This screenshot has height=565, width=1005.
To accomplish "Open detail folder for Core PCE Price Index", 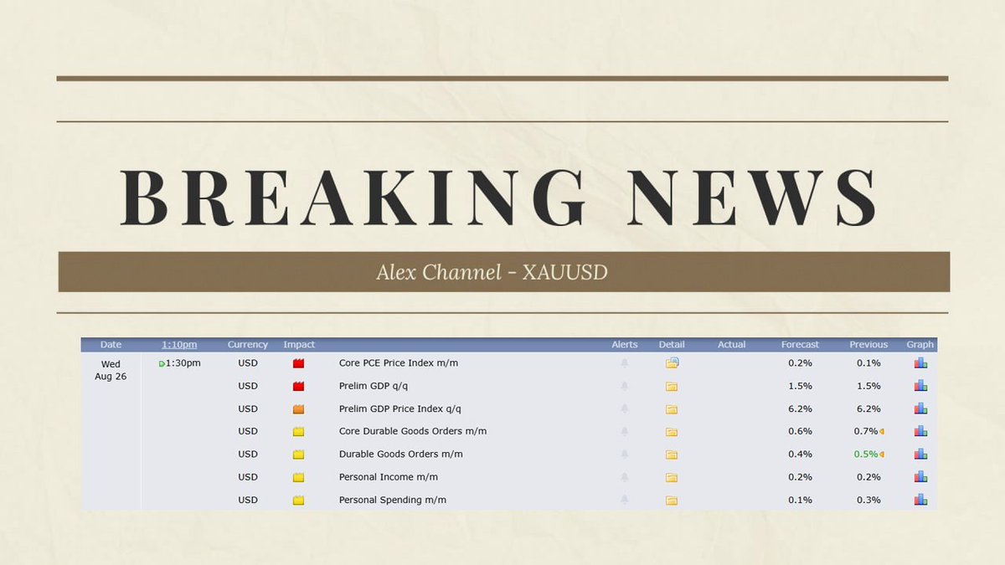I will click(672, 363).
